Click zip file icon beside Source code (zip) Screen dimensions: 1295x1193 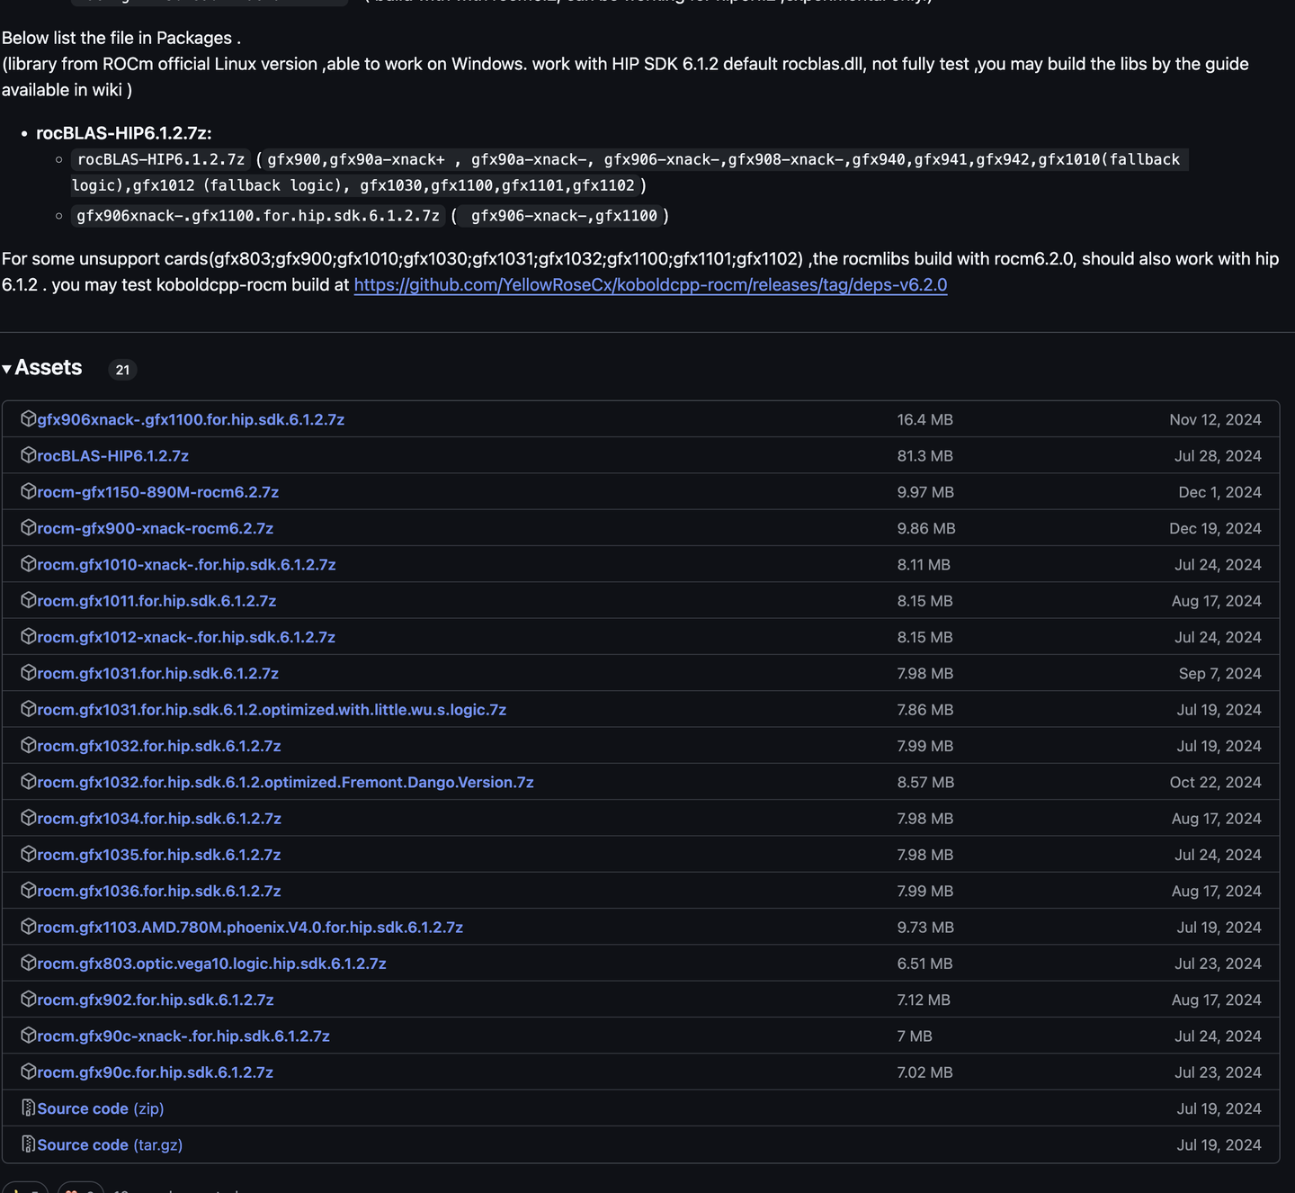(28, 1108)
